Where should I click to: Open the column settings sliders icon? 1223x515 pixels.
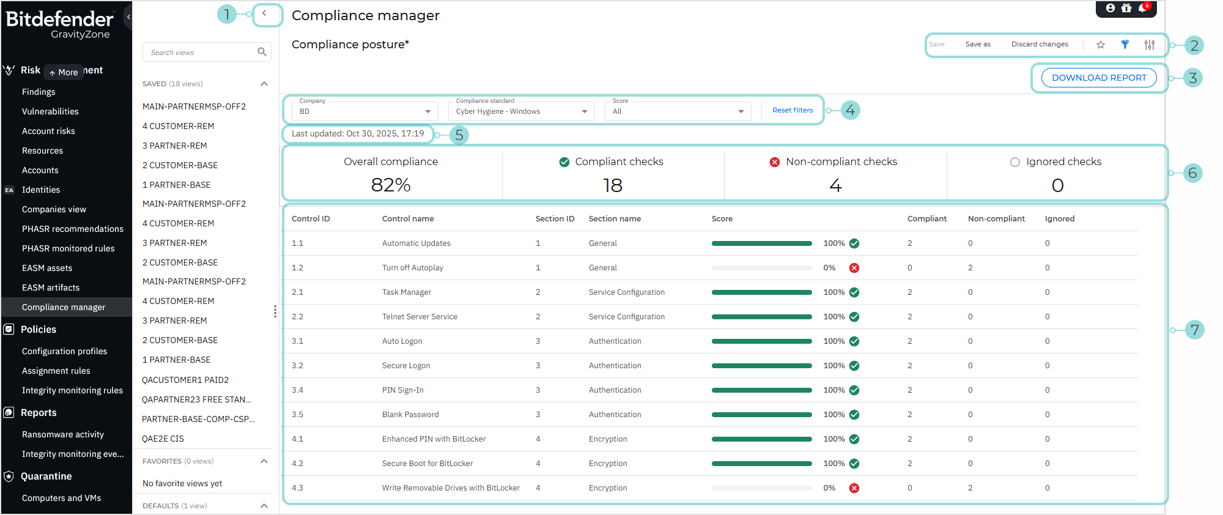(x=1149, y=45)
